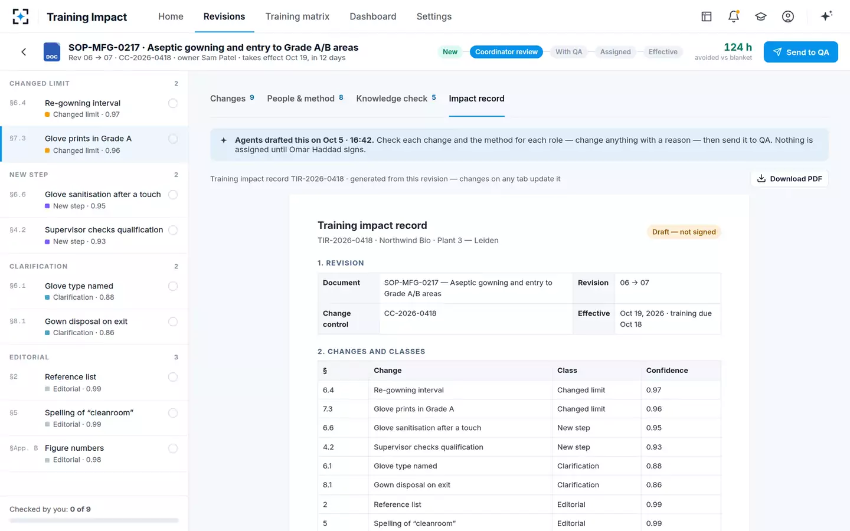
Task: Click the Coordinator review stage pill
Action: [506, 52]
